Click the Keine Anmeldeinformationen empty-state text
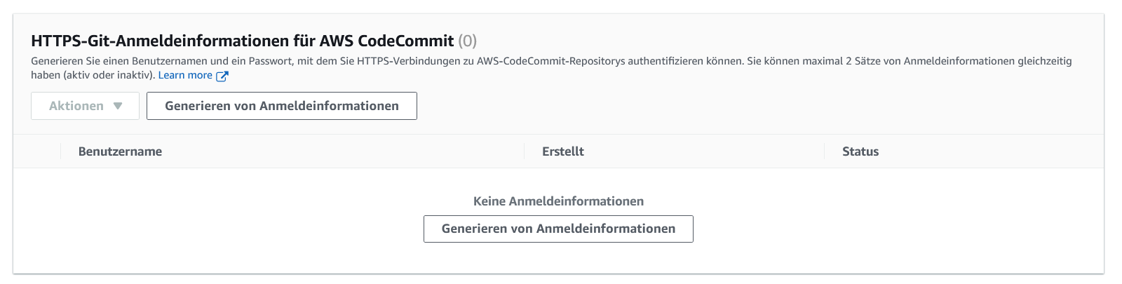 point(558,201)
